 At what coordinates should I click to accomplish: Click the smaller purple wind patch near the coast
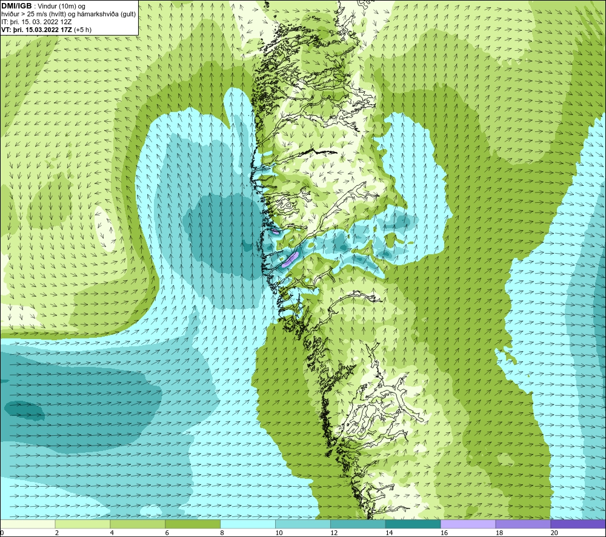tap(275, 231)
